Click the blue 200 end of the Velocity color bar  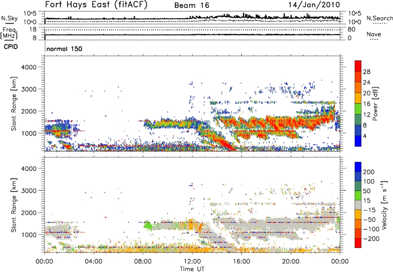coord(358,167)
